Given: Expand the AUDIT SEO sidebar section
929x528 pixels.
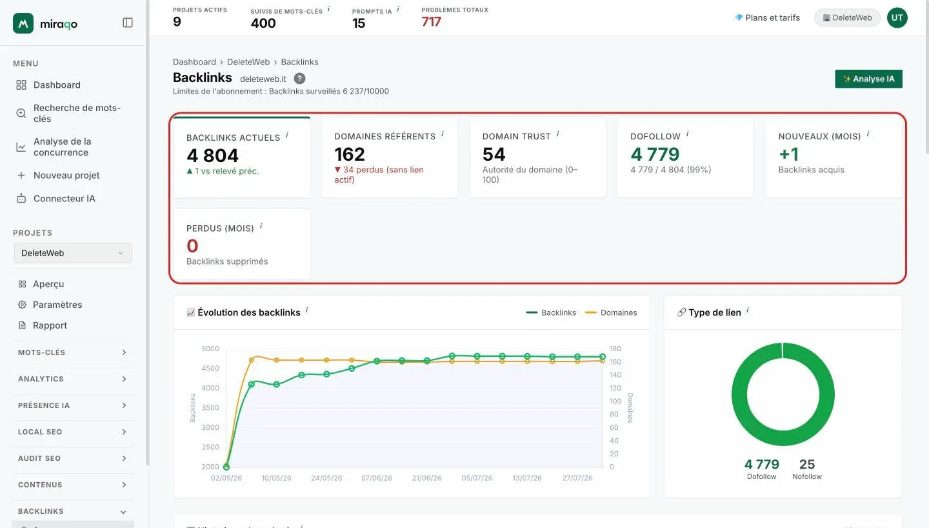Looking at the screenshot, I should click(x=73, y=458).
